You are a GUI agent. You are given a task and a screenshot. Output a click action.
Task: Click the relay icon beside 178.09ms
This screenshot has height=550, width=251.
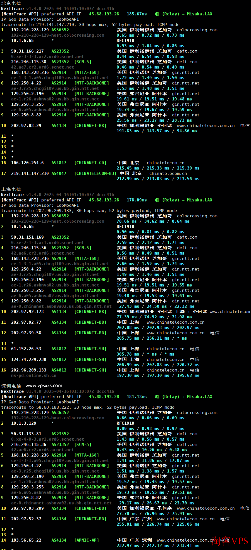157,200
